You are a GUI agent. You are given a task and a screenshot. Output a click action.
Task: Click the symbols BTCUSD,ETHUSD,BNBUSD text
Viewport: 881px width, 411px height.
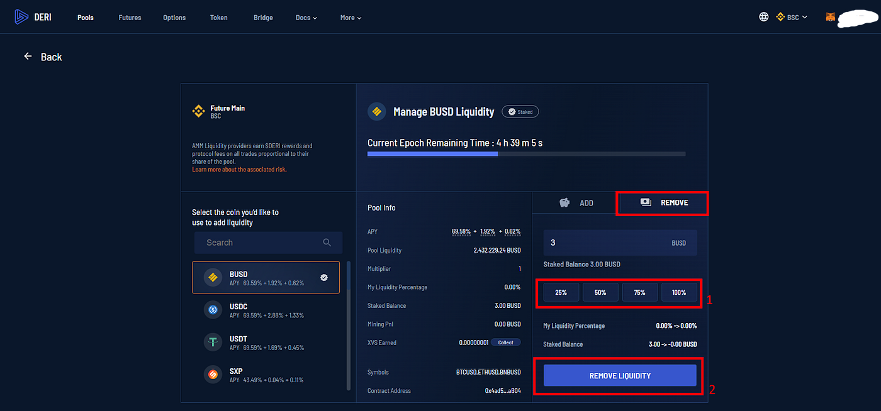(x=488, y=373)
